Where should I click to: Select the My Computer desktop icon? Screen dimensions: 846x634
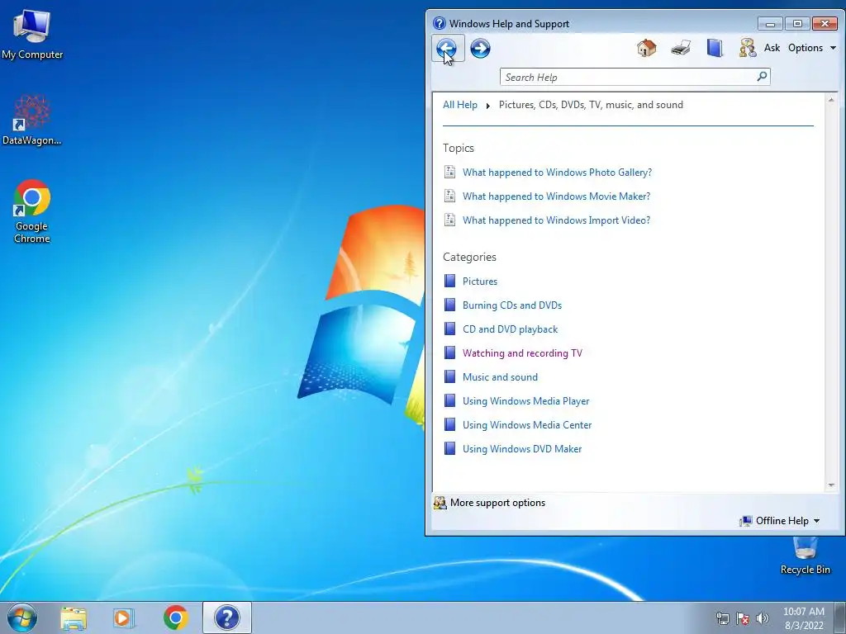(x=32, y=35)
